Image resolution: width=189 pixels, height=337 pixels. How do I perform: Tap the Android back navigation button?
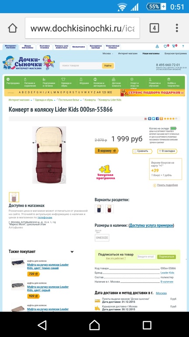[42, 325]
